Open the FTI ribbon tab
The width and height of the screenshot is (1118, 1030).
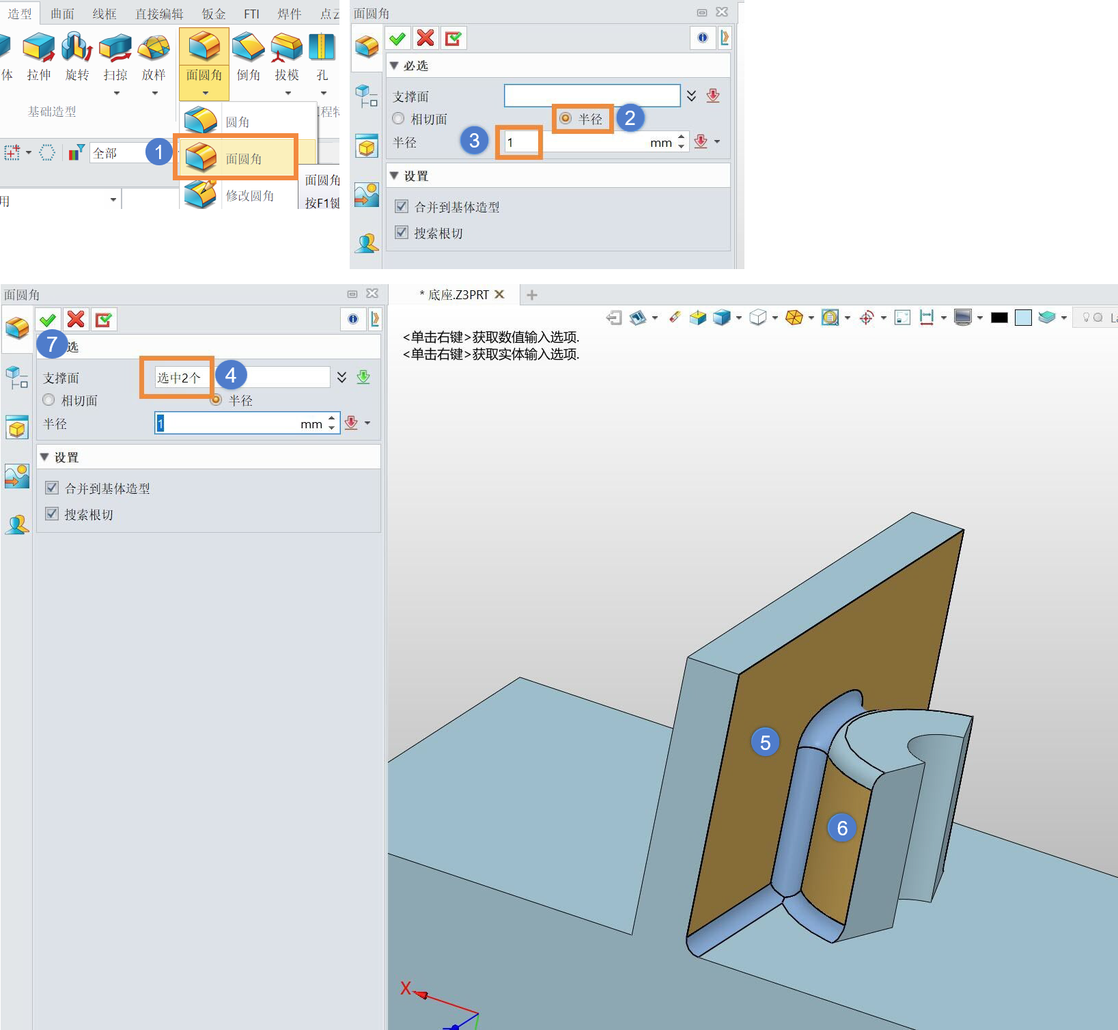click(252, 14)
